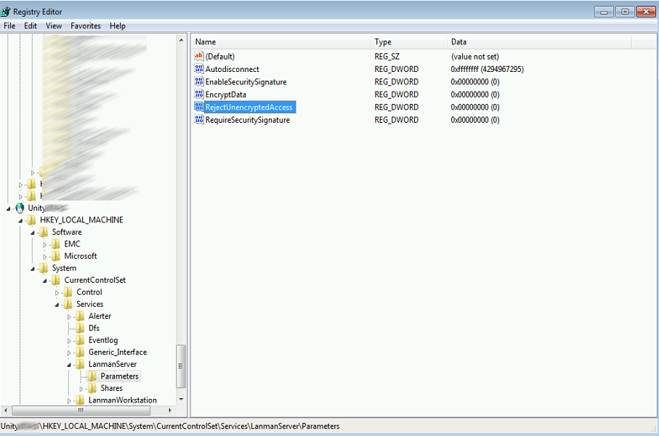This screenshot has width=659, height=436.
Task: Collapse the CurrentControlSet key
Action: (x=45, y=280)
